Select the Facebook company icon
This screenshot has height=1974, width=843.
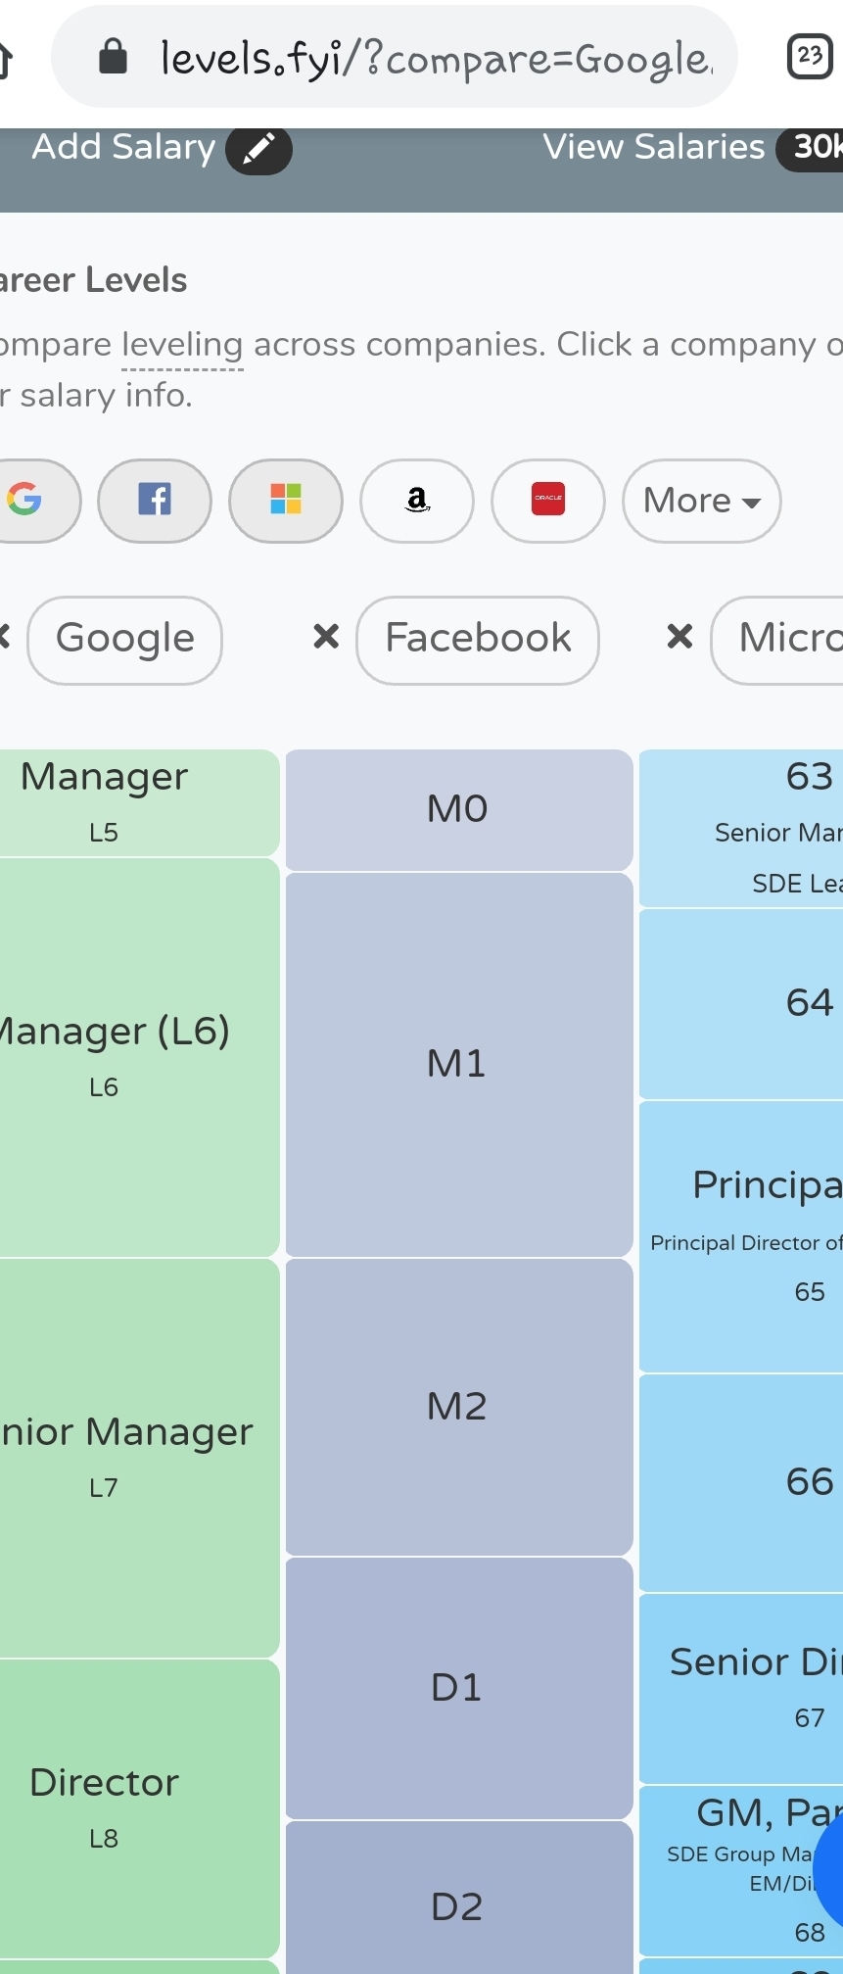tap(154, 501)
